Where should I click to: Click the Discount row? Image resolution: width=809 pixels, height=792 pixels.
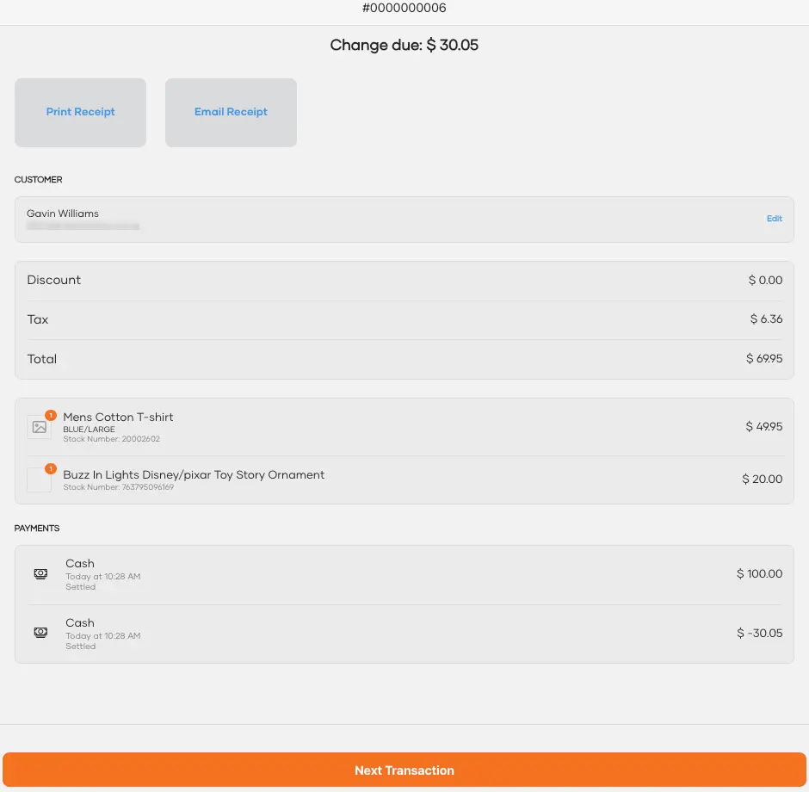pos(404,280)
